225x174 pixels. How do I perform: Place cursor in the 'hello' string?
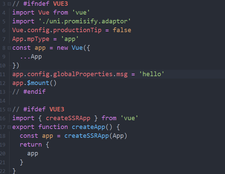[x=152, y=74]
